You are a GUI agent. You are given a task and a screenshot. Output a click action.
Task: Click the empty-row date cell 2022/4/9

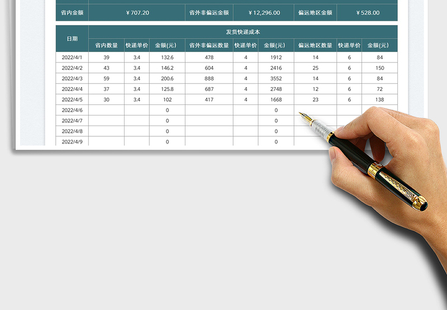72,142
